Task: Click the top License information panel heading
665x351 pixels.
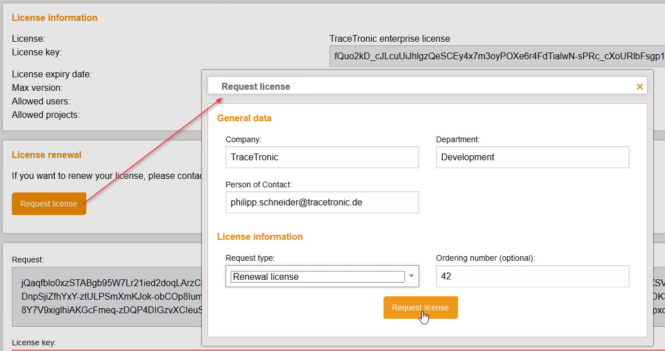Action: (x=54, y=17)
